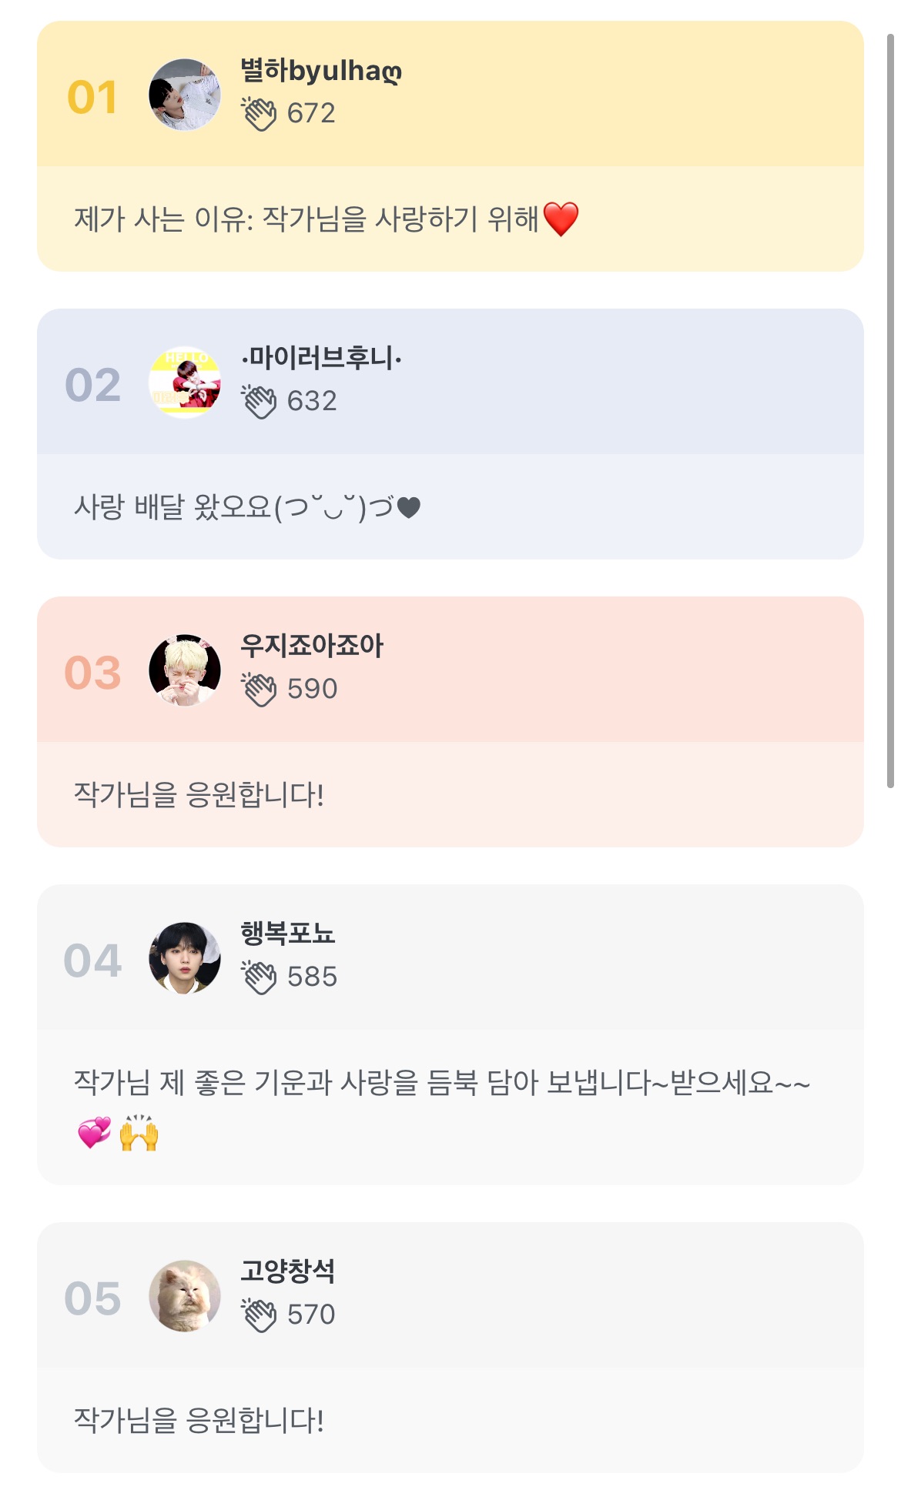Click the red heart emoji in first comment
Screen dimensions: 901x1490
tap(561, 219)
